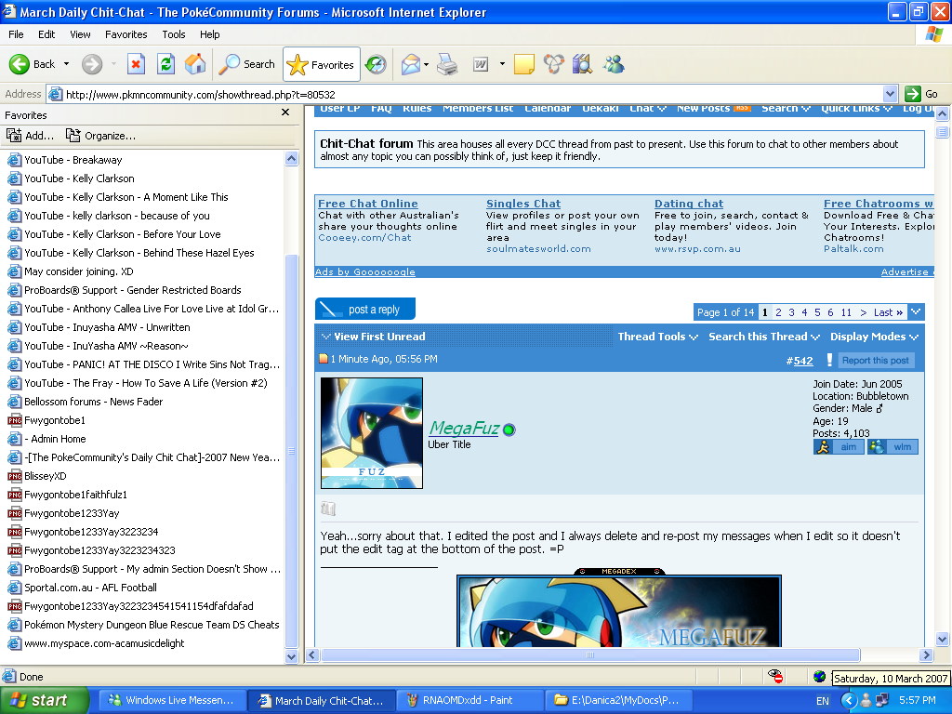Click MegaFuz's avatar image
Screen dimensions: 952x714
pyautogui.click(x=372, y=433)
